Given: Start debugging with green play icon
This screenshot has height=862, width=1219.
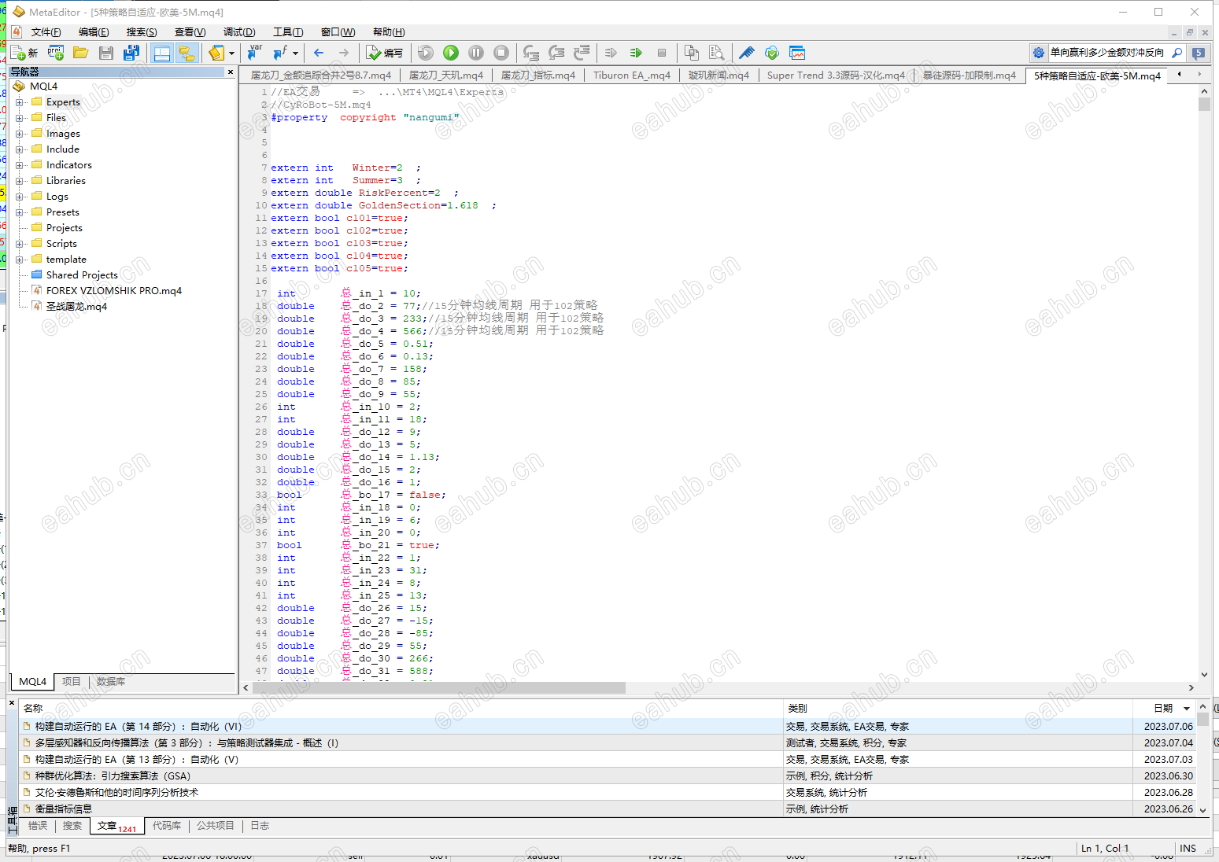Looking at the screenshot, I should click(451, 53).
